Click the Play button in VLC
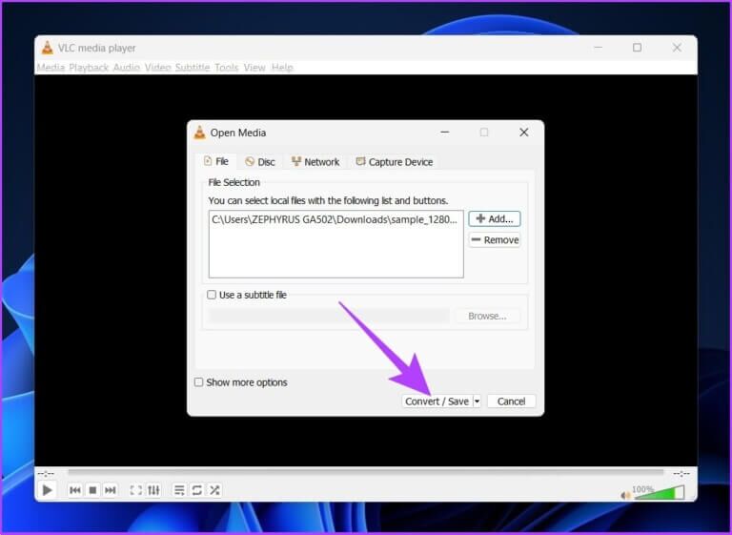The image size is (732, 535). (47, 490)
